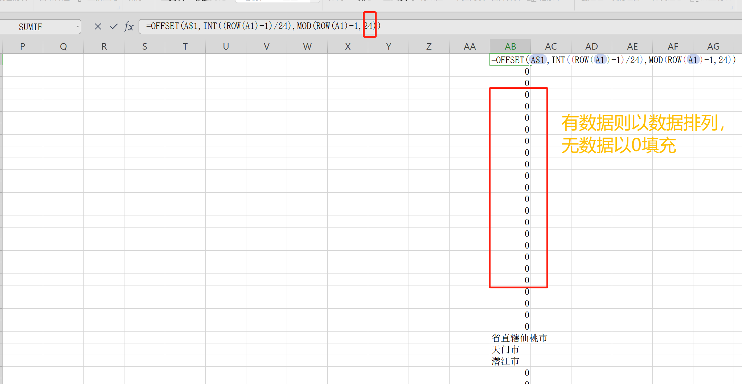Select column T header
742x384 pixels.
coord(185,46)
